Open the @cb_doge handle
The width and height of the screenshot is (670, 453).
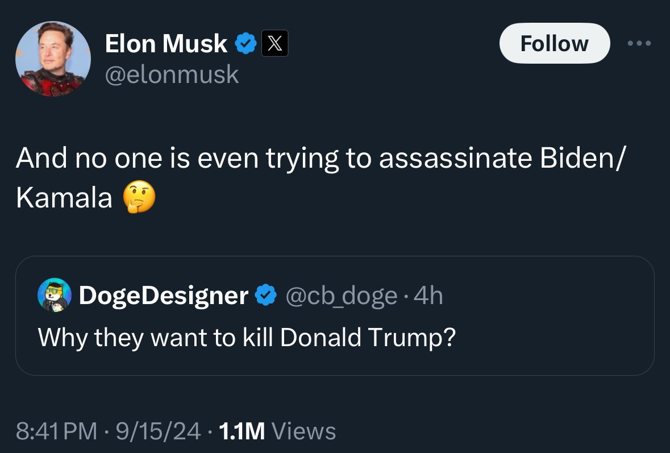tap(341, 296)
